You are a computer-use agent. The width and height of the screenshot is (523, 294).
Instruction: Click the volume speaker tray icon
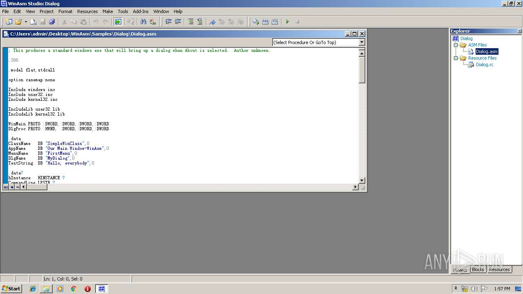(474, 289)
